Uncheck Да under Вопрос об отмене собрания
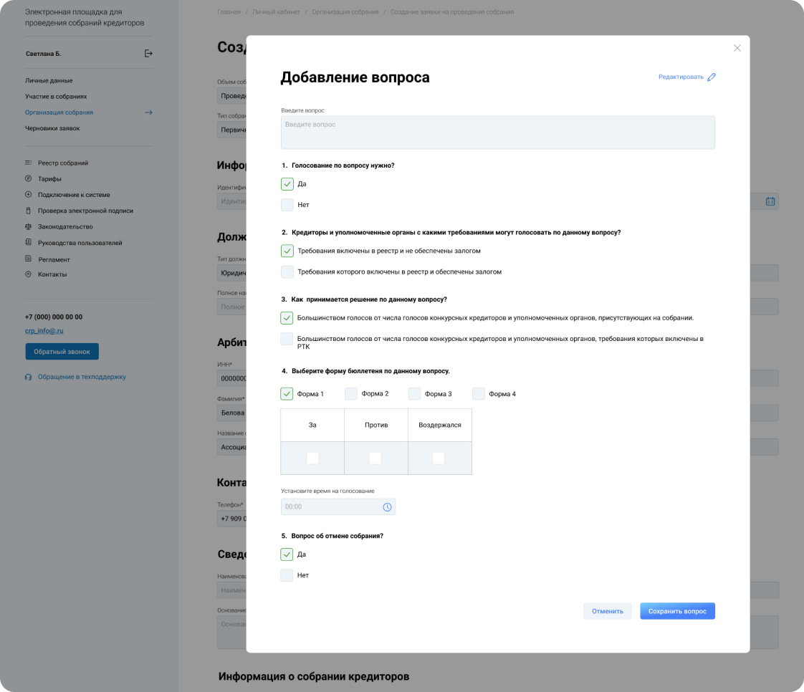This screenshot has height=692, width=804. coord(287,554)
